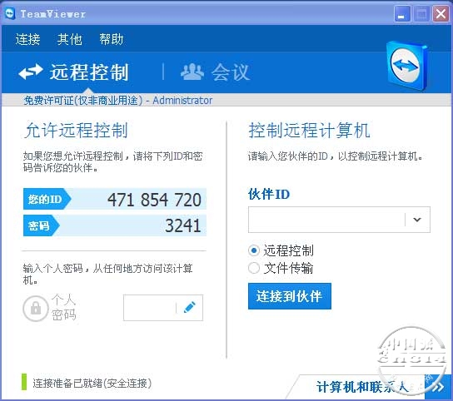Image resolution: width=453 pixels, height=401 pixels.
Task: Click the green connection status indicator
Action: pyautogui.click(x=24, y=382)
